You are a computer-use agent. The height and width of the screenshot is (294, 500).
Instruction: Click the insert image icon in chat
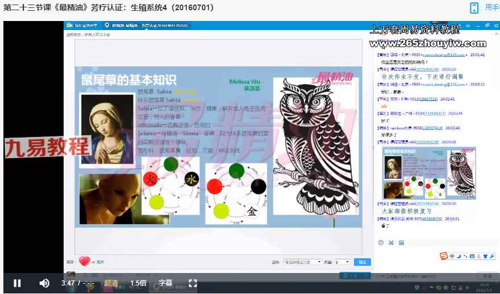(402, 243)
